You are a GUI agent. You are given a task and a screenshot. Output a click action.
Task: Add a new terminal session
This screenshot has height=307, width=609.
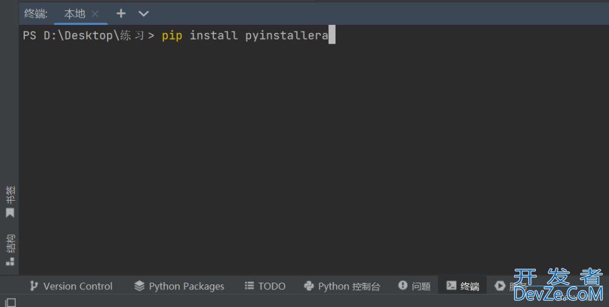(121, 13)
